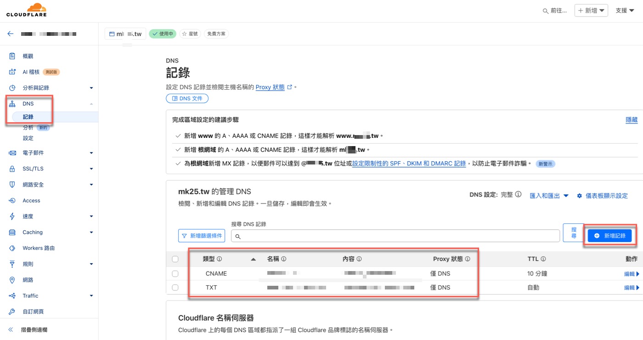Click the 隱藏 link
Image resolution: width=643 pixels, height=340 pixels.
pyautogui.click(x=632, y=120)
